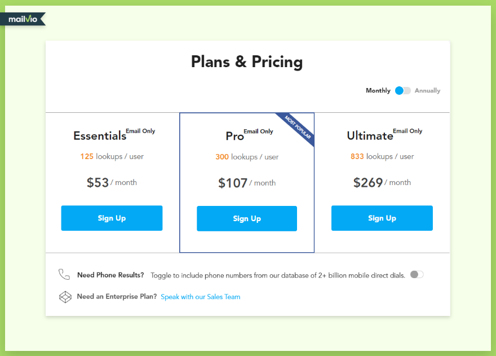Enable the phone numbers results toggle
This screenshot has width=496, height=356.
tap(416, 274)
